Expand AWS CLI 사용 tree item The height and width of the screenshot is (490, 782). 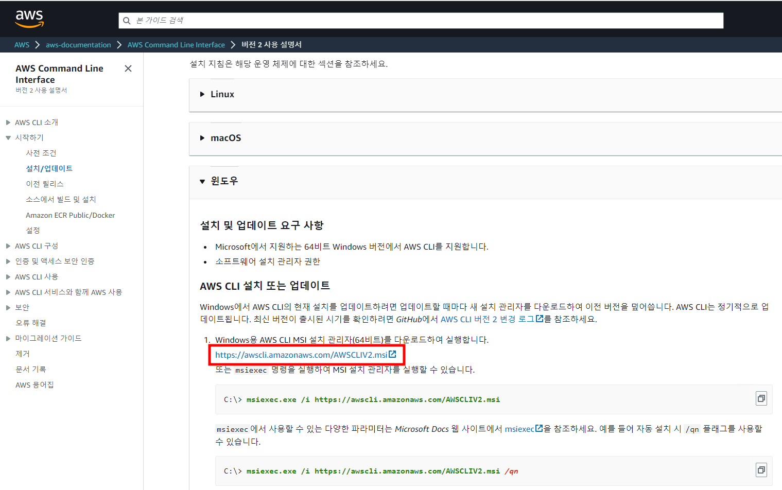[8, 277]
